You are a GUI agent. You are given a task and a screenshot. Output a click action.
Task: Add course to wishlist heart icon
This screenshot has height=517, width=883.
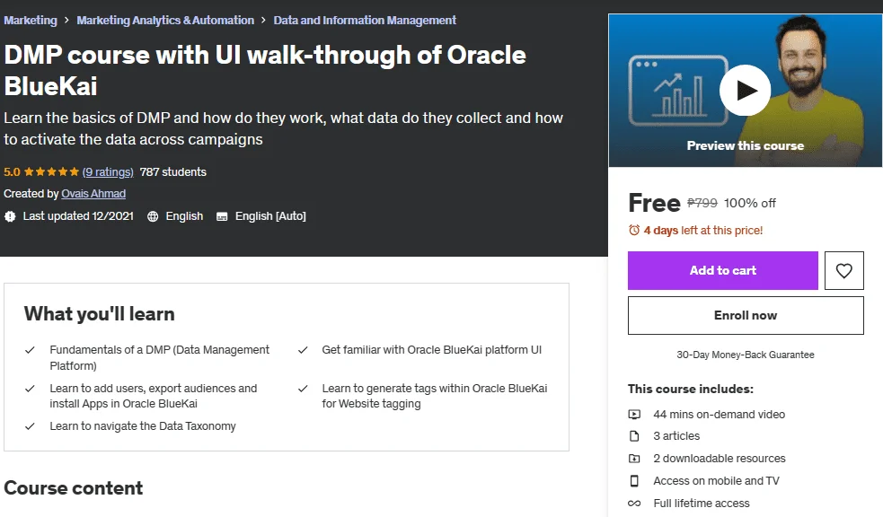pyautogui.click(x=843, y=270)
